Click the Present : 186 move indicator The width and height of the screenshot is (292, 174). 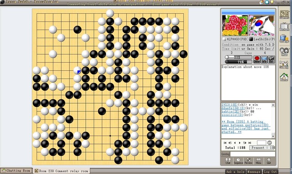pyautogui.click(x=262, y=148)
